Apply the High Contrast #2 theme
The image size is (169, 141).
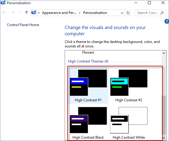click(129, 85)
